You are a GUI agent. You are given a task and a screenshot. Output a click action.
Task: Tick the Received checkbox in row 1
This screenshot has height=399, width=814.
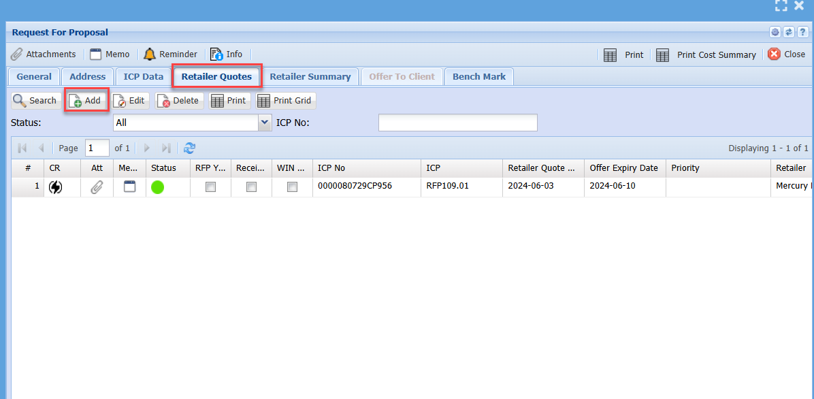(x=252, y=187)
